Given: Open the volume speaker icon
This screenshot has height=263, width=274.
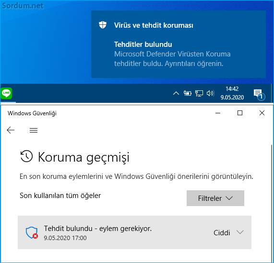Looking at the screenshot, I should pos(210,93).
